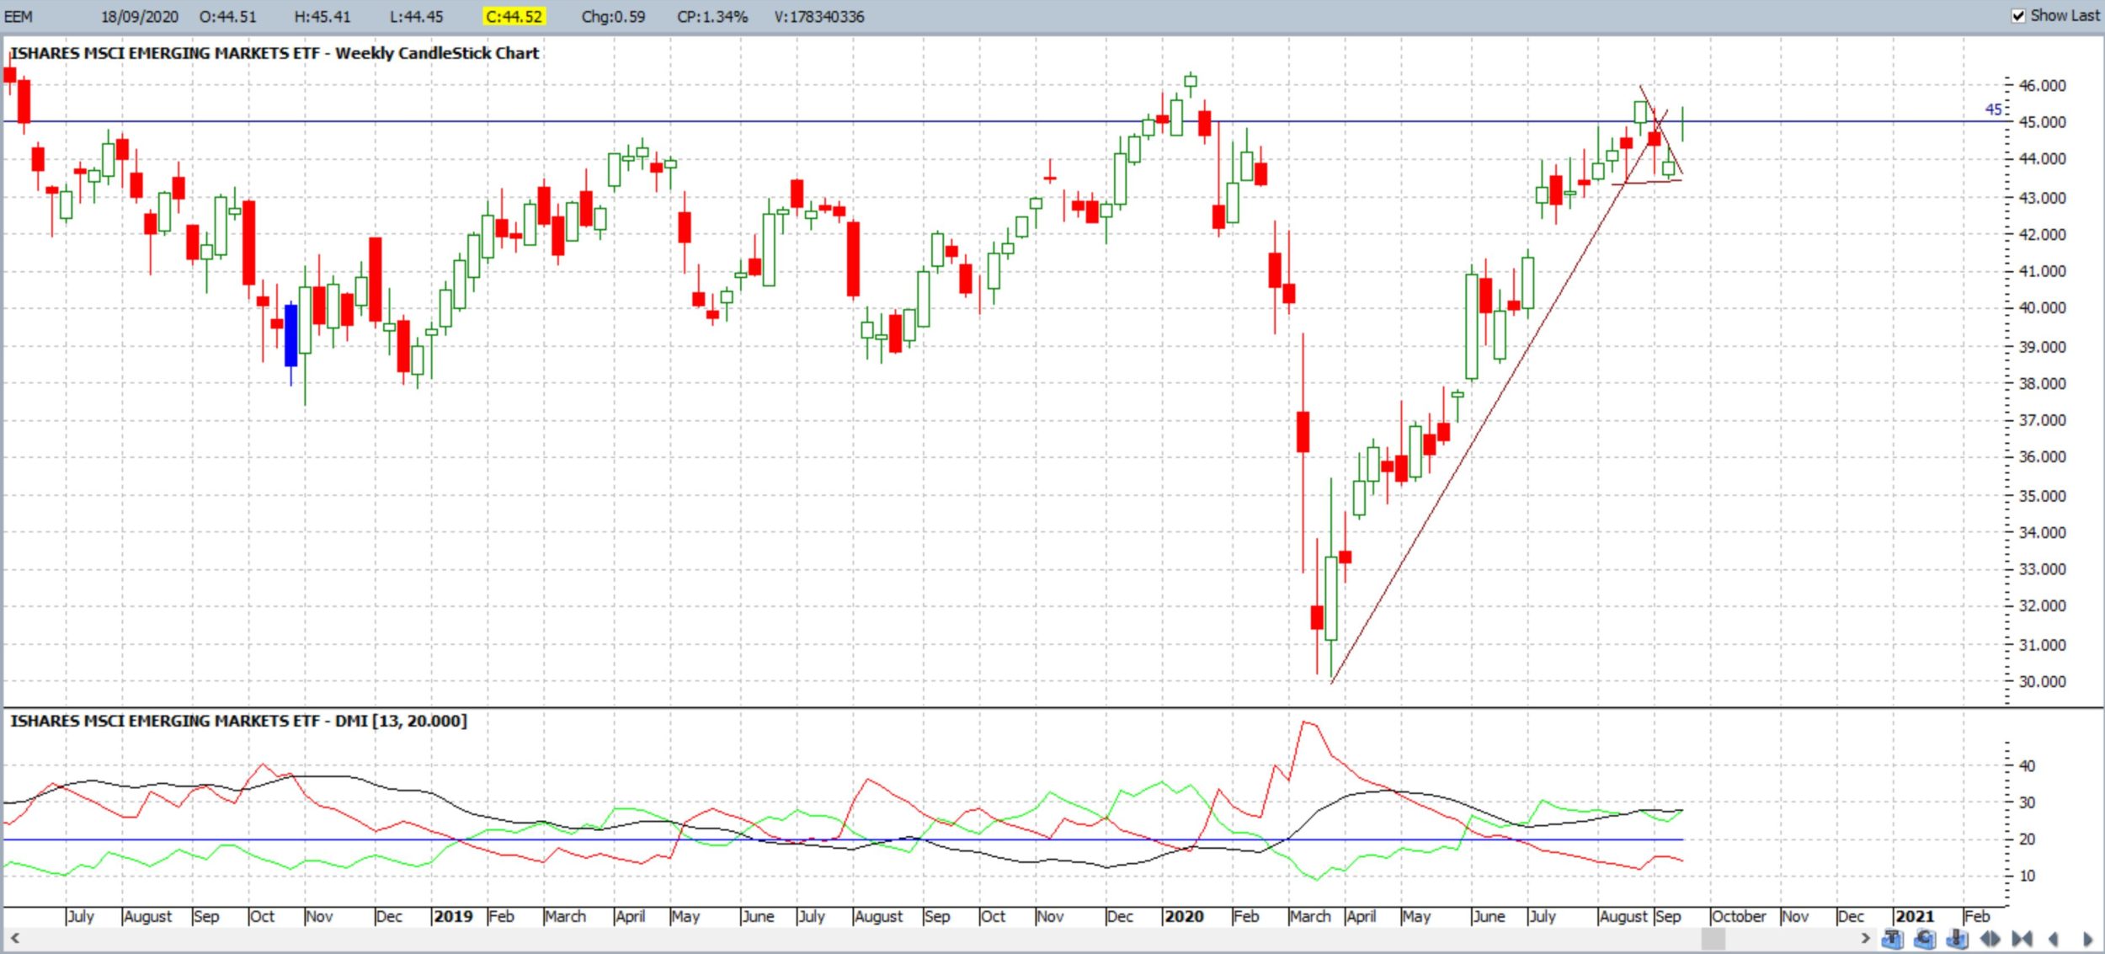Click the expand-chart icon with outward-pointing arrows

point(1990,938)
